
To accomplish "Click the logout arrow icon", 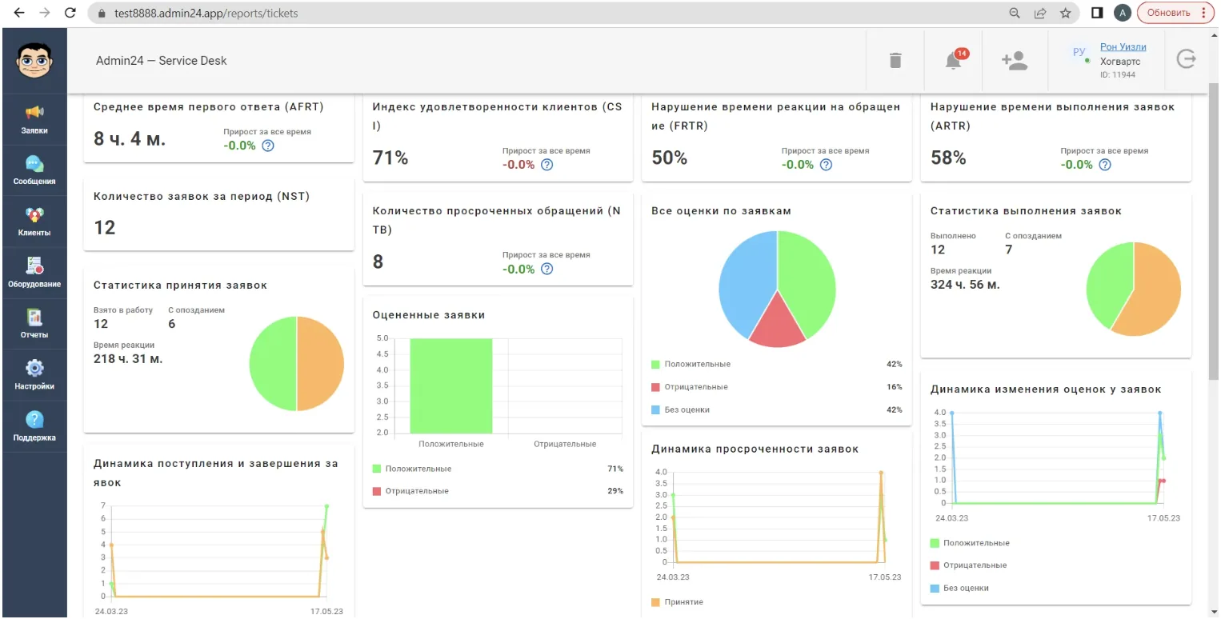I will (1186, 59).
